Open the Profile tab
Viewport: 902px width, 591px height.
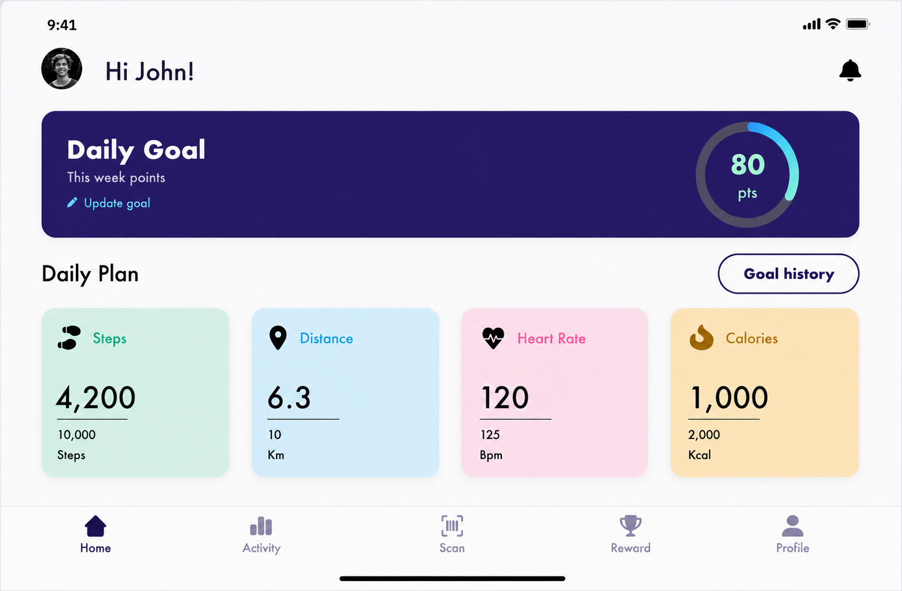click(x=793, y=534)
